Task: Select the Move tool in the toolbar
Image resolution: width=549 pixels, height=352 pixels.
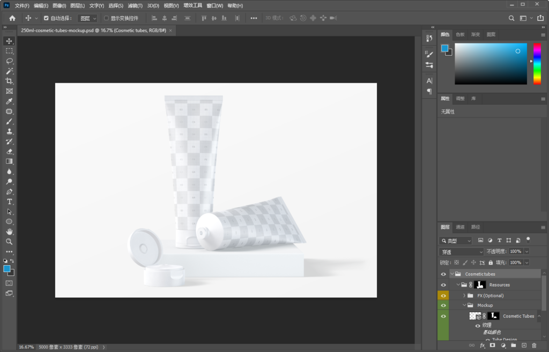Action: tap(9, 41)
